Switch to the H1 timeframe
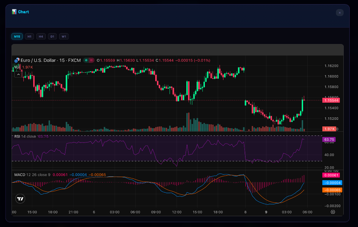The width and height of the screenshot is (358, 227). click(29, 36)
